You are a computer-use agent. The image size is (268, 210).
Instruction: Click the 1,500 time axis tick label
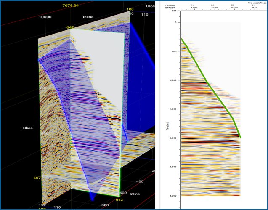[x=173, y=109]
